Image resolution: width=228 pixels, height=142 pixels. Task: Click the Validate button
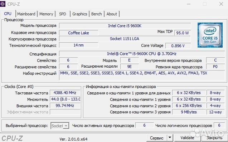pyautogui.click(x=187, y=138)
